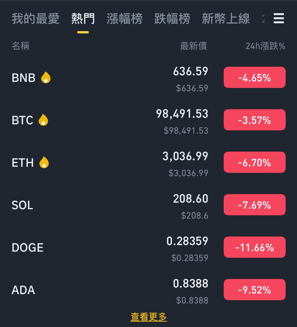The image size is (297, 327).
Task: Switch to 我的最愛 tab
Action: [x=35, y=19]
